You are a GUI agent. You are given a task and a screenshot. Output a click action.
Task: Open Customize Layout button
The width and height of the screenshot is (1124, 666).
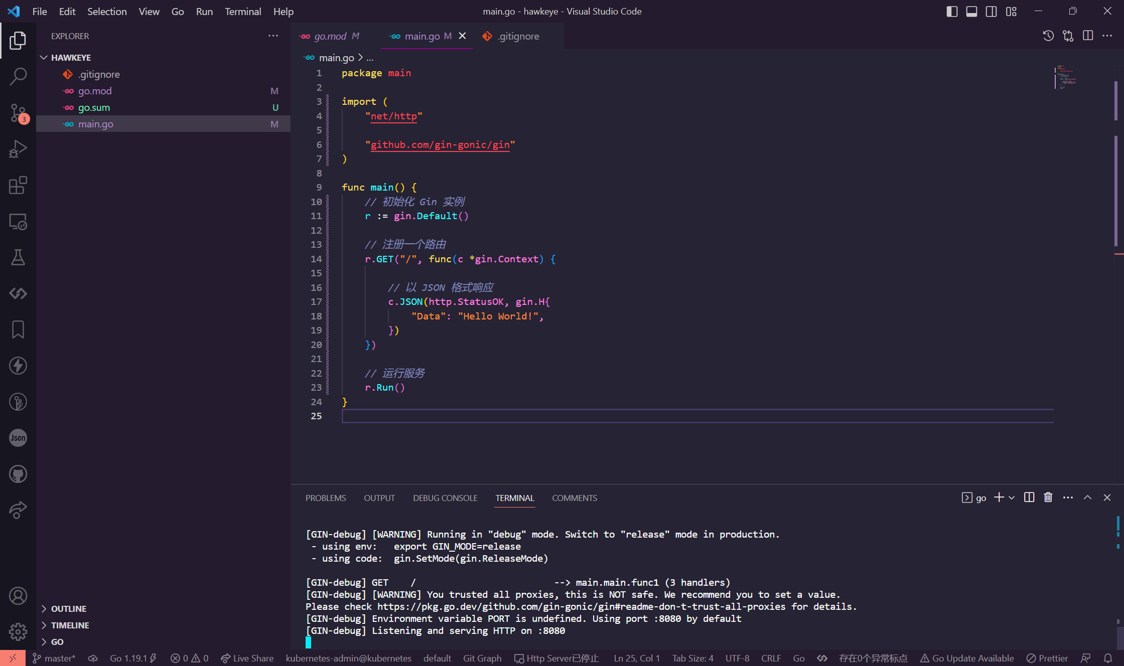click(1011, 12)
